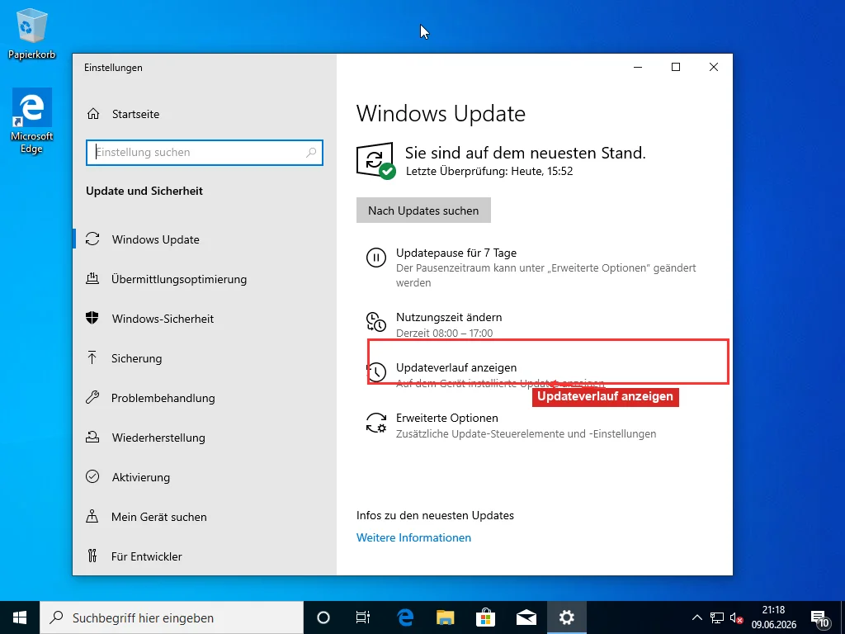Launch Edge from the taskbar
The width and height of the screenshot is (845, 634).
pyautogui.click(x=404, y=617)
